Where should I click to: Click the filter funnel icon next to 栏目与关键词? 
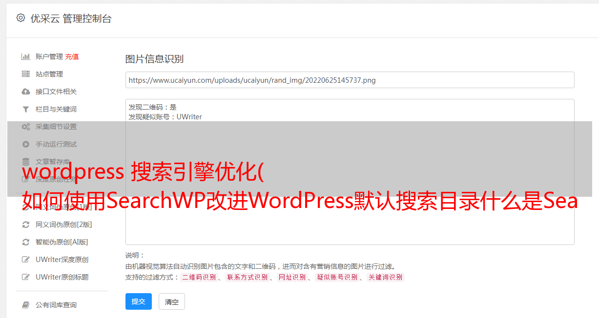[x=26, y=109]
